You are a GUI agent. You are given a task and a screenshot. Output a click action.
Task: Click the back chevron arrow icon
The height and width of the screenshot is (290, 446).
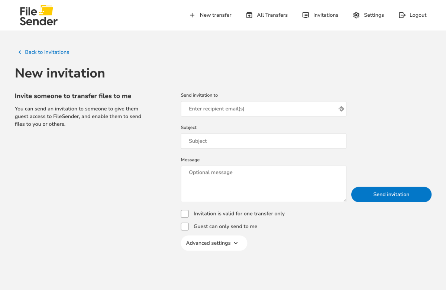click(20, 52)
